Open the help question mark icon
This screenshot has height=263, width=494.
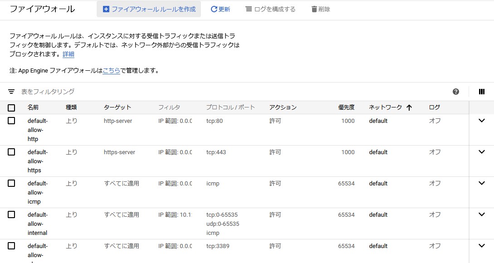coord(456,92)
